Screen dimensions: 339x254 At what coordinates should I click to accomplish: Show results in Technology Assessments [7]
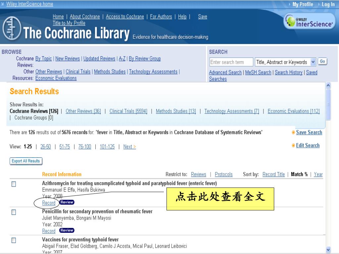pyautogui.click(x=232, y=111)
